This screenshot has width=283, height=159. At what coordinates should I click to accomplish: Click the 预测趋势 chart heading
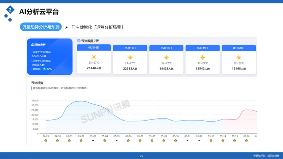click(x=37, y=83)
